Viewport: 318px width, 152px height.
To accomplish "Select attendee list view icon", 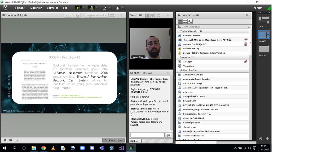I will click(180, 21).
